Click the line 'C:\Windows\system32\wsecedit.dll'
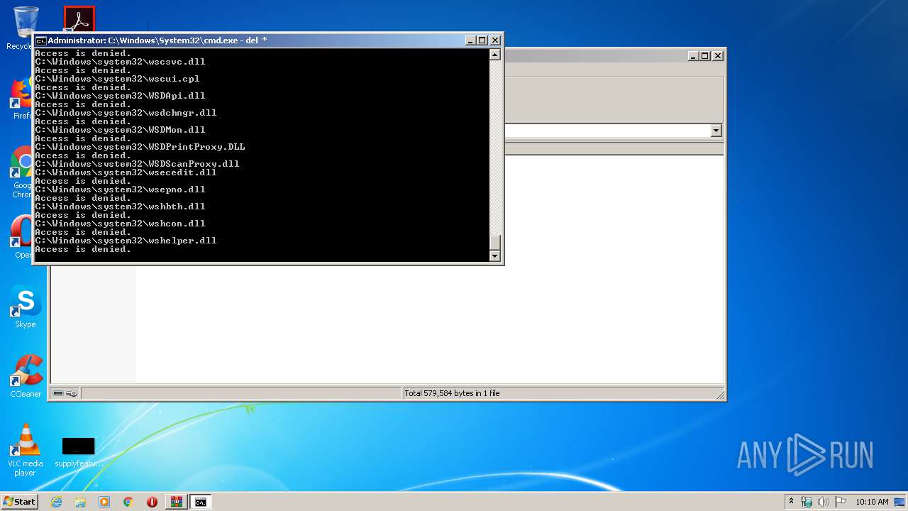 click(126, 172)
